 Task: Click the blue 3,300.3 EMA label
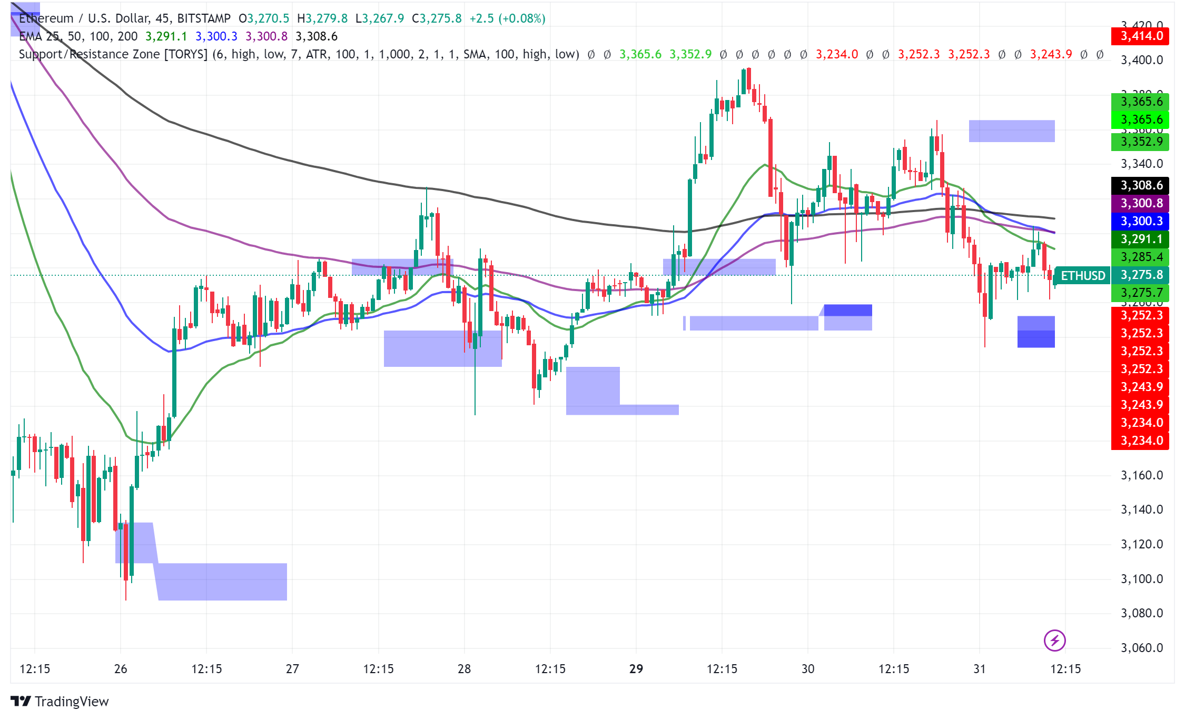point(1140,221)
